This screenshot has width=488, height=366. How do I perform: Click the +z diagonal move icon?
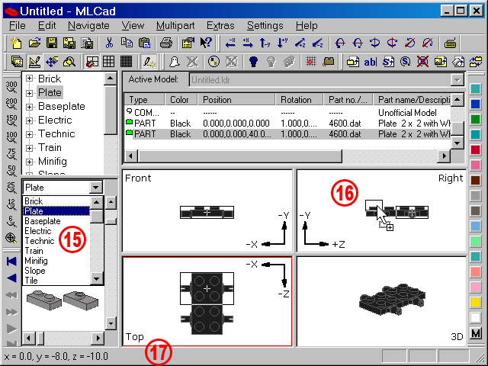click(x=300, y=43)
